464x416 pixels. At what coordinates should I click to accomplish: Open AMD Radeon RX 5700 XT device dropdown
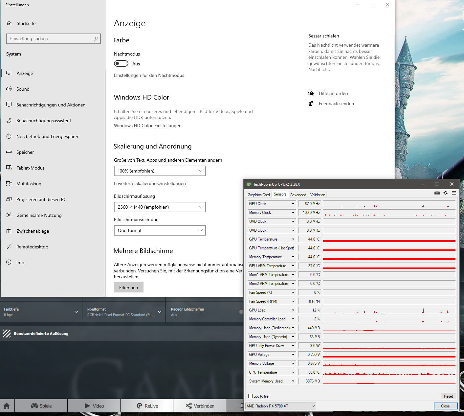281,406
